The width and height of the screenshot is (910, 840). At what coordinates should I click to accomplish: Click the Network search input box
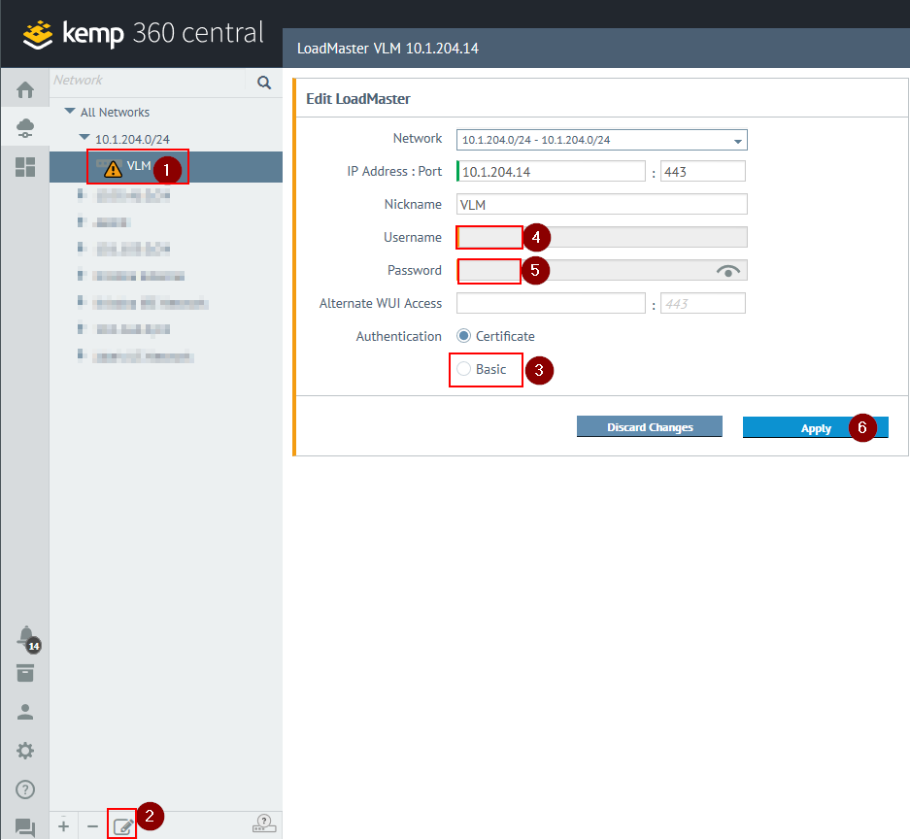tap(148, 81)
